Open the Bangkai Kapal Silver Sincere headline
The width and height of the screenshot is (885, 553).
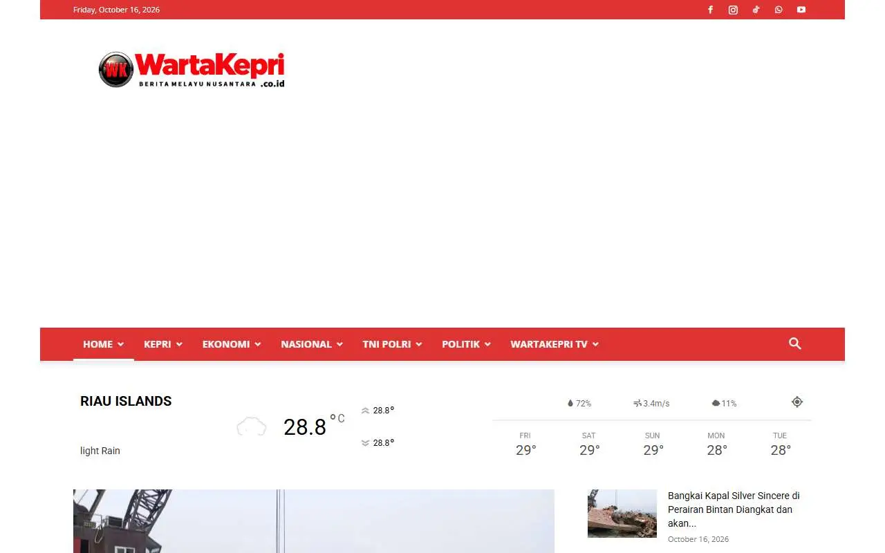[x=734, y=509]
